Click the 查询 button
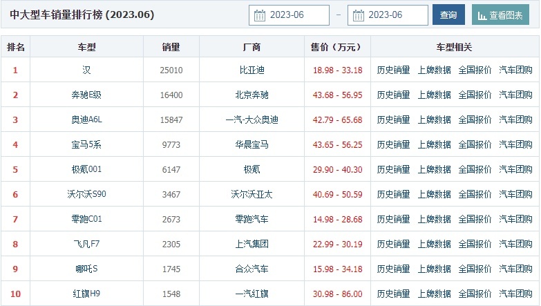The width and height of the screenshot is (541, 306). click(448, 15)
